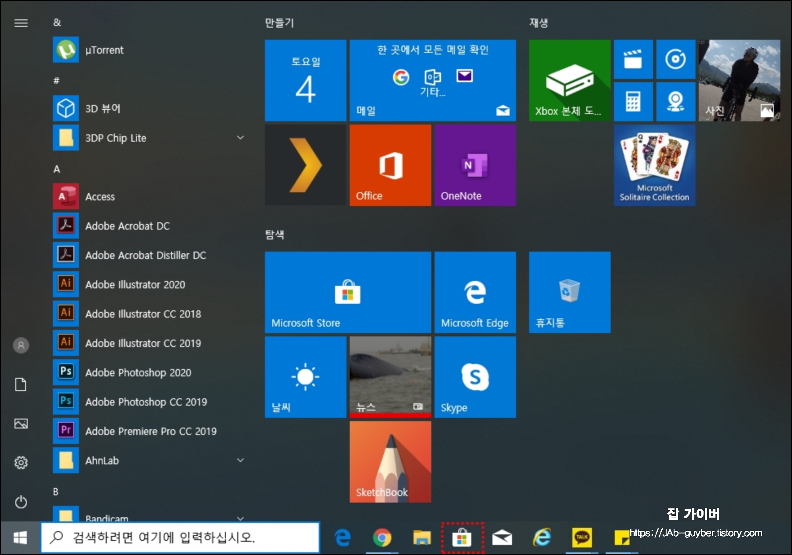
Task: Open Adobe Illustrator CC 2018
Action: click(x=150, y=314)
